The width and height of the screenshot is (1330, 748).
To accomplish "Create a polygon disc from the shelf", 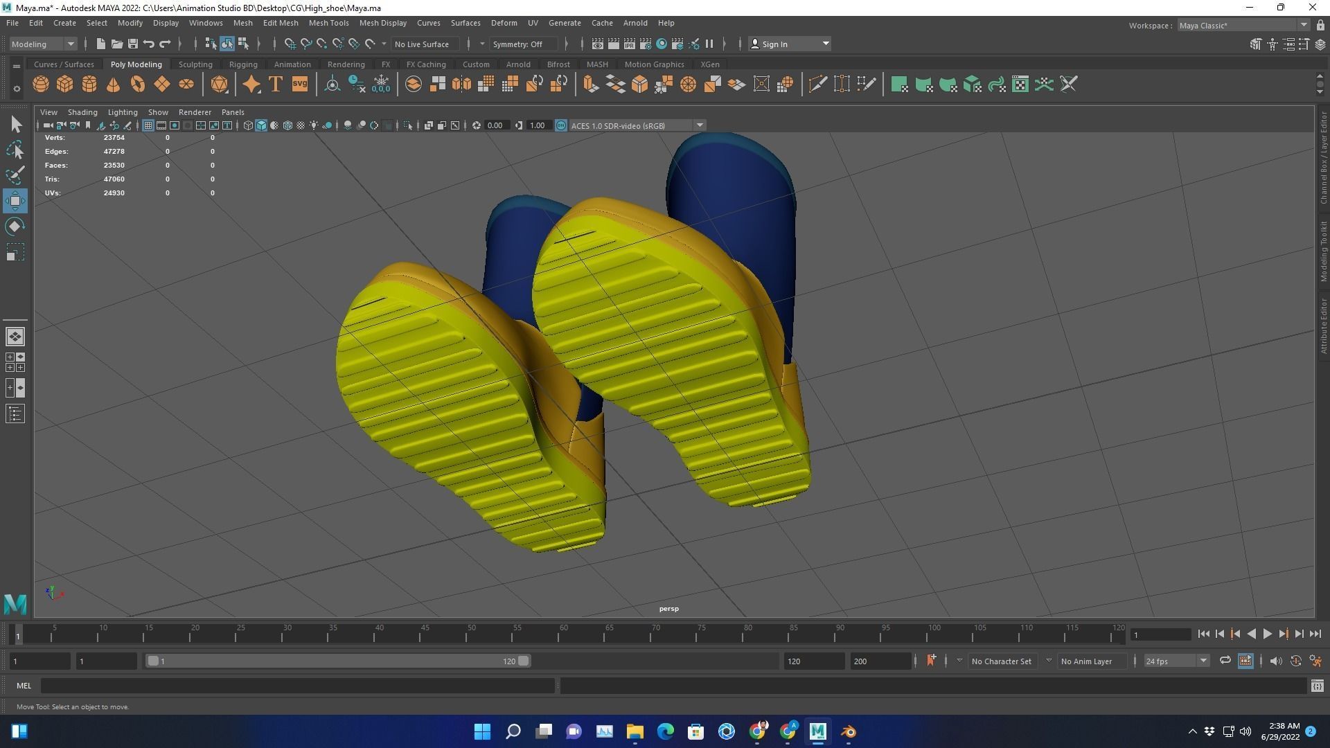I will 186,84.
